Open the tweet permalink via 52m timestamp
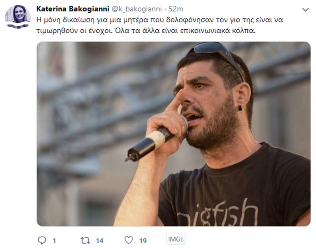 pyautogui.click(x=176, y=9)
